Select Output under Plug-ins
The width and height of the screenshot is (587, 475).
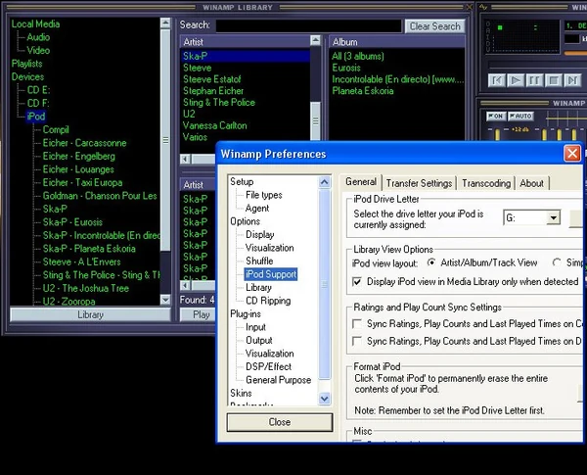tap(258, 341)
